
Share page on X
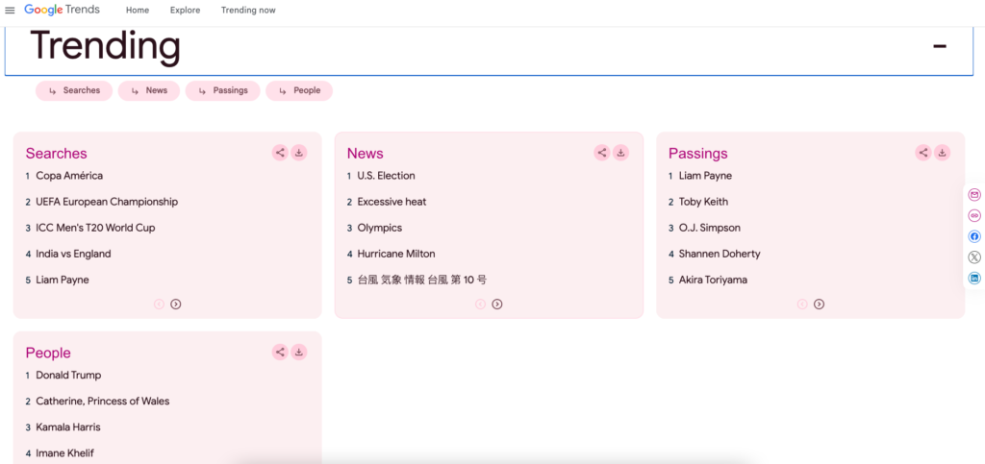click(x=974, y=257)
